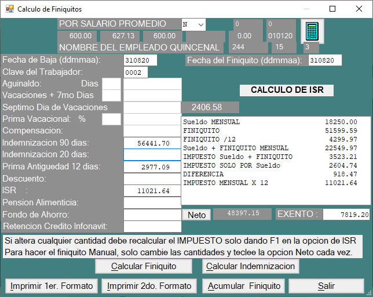Click the ISR amount input field

coord(152,191)
